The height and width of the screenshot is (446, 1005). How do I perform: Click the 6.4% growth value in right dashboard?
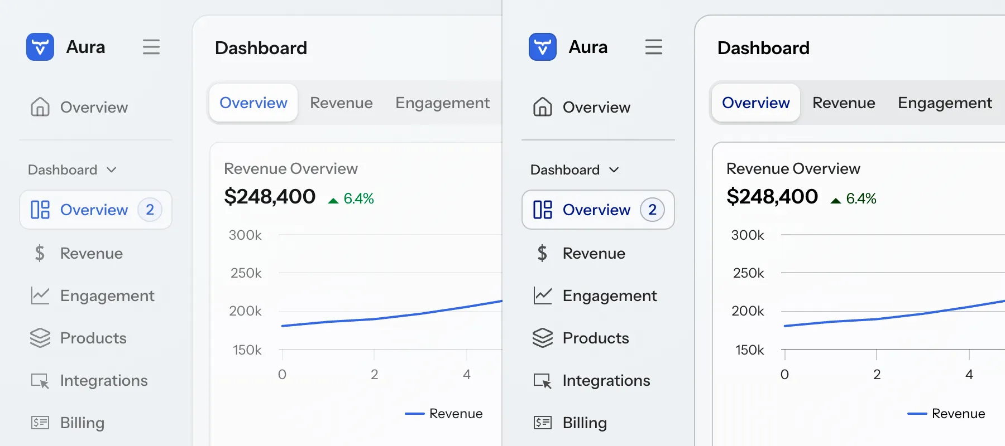click(x=861, y=198)
